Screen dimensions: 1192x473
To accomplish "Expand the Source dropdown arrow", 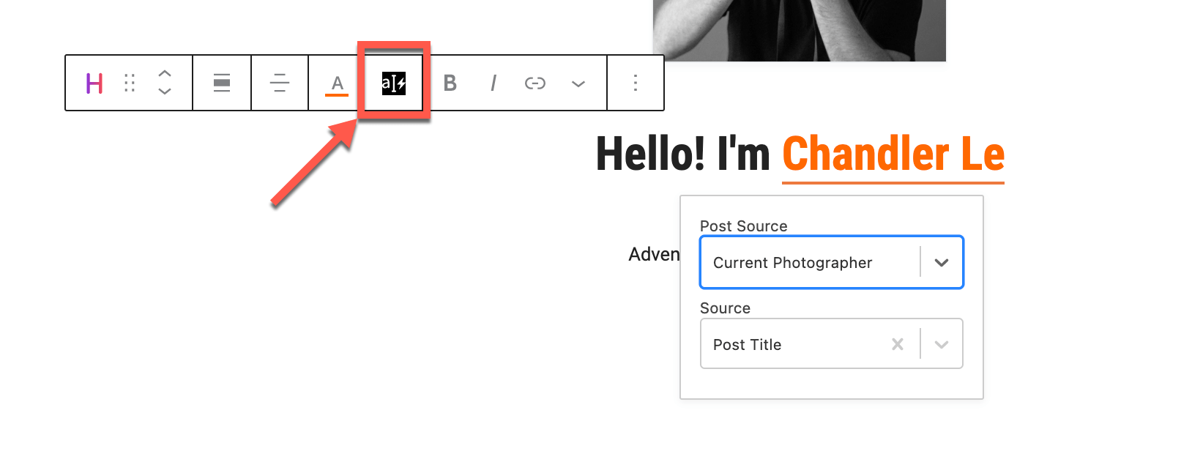I will pos(942,344).
